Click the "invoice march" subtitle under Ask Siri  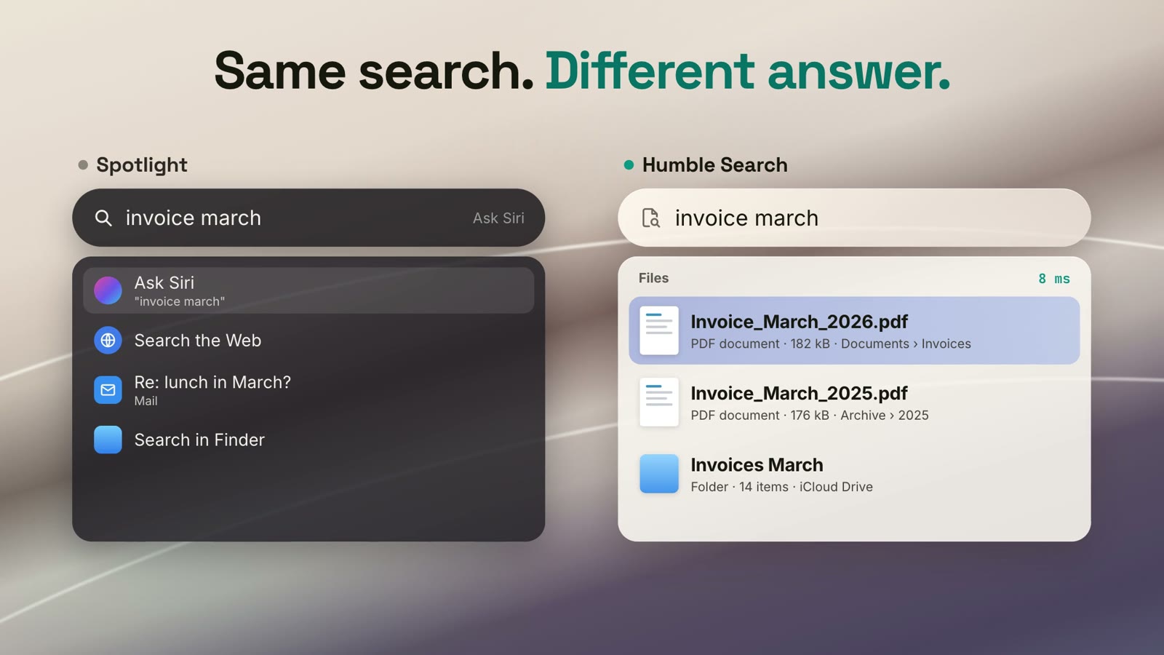tap(180, 301)
